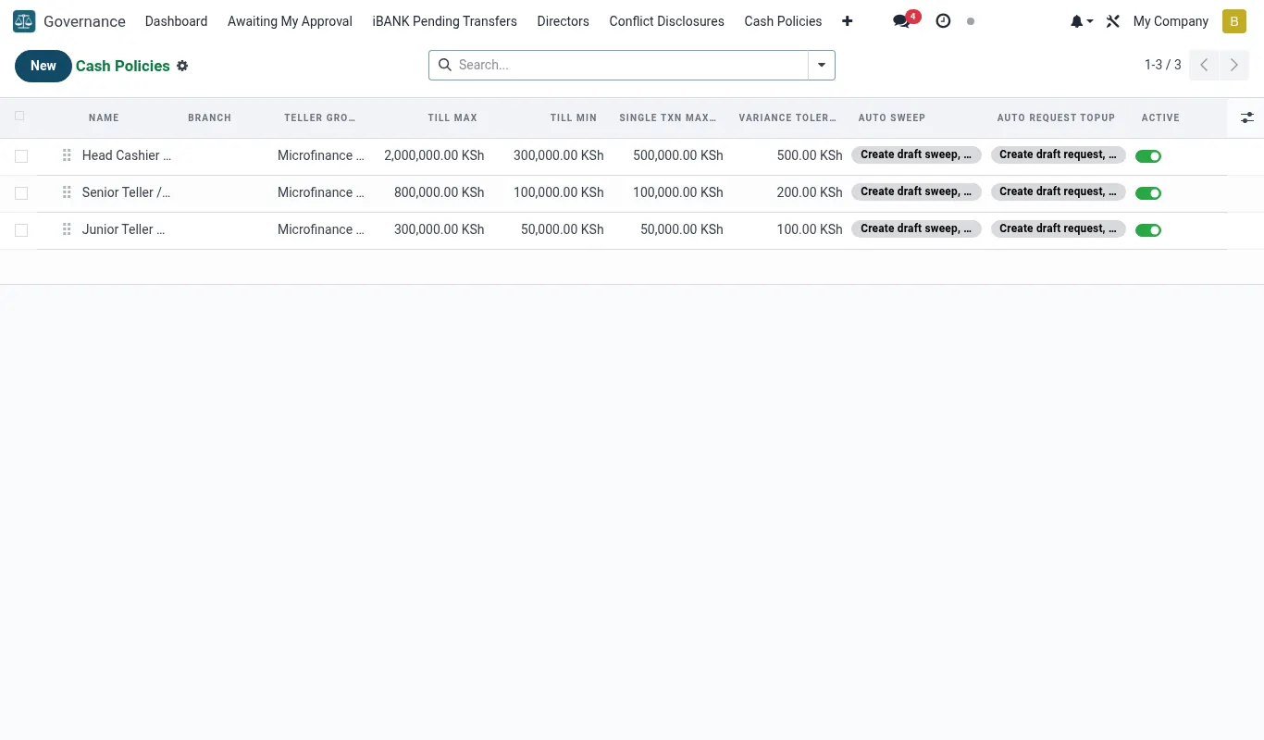The height and width of the screenshot is (740, 1264).
Task: Open the Directors menu
Action: (563, 21)
